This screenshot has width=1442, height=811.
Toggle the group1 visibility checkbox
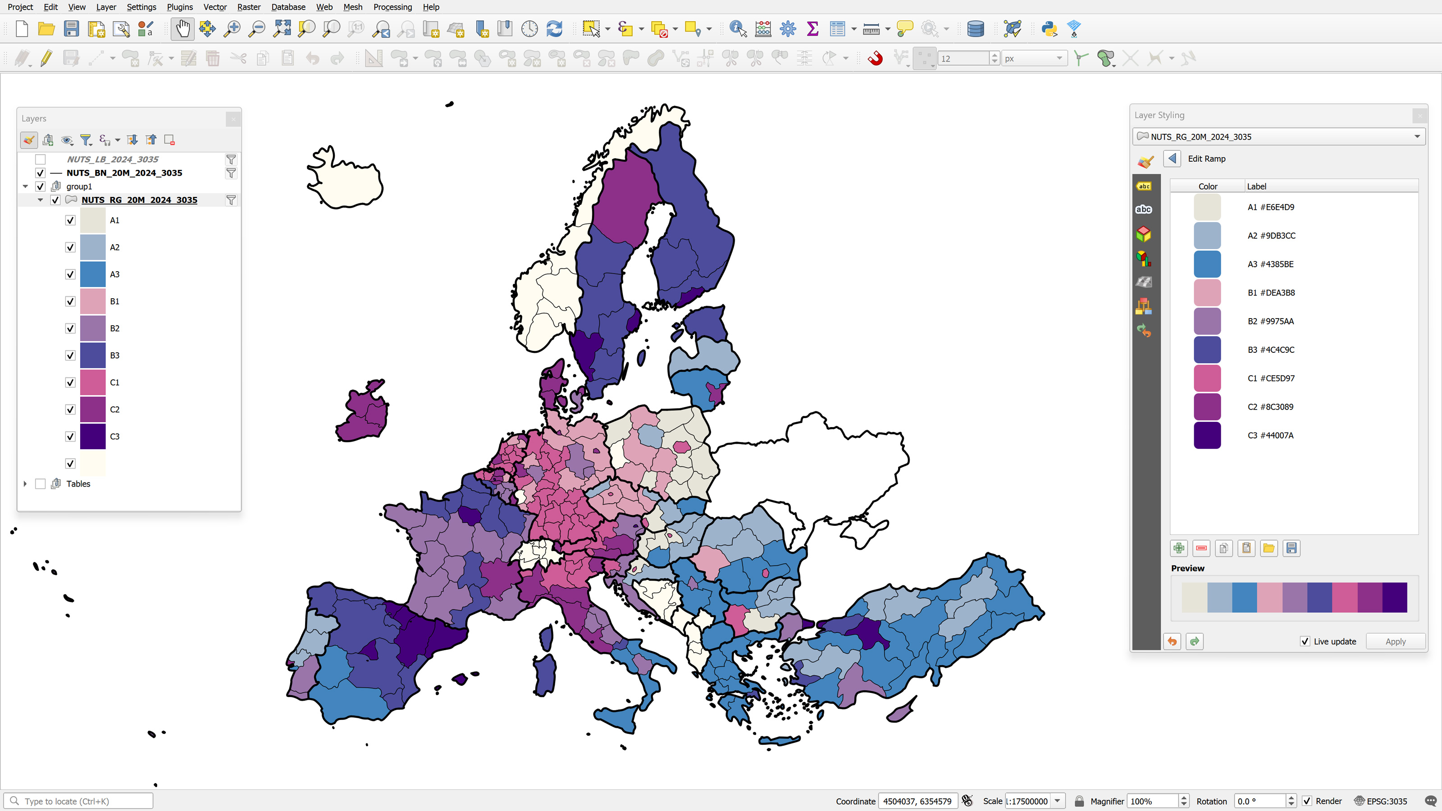tap(40, 187)
